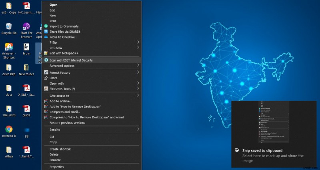The image size is (320, 170).
Task: Expand the 'Send to' submenu arrow
Action: click(x=138, y=129)
